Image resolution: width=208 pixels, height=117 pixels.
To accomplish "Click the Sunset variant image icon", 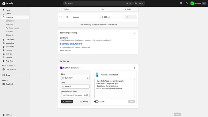I will 67,17.
